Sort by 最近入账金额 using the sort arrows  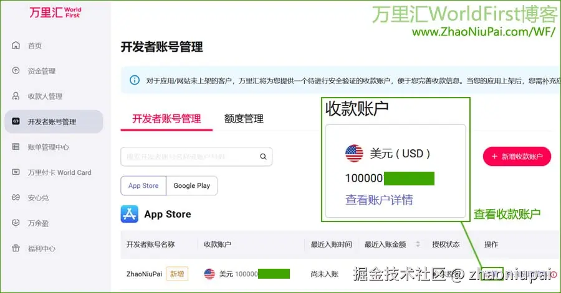(x=418, y=244)
